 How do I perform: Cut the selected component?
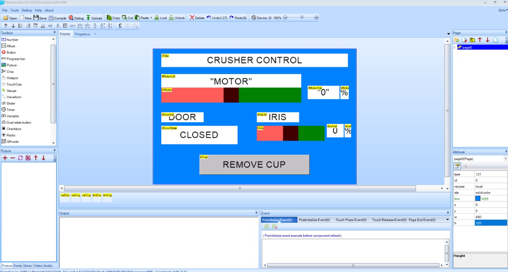[x=128, y=18]
